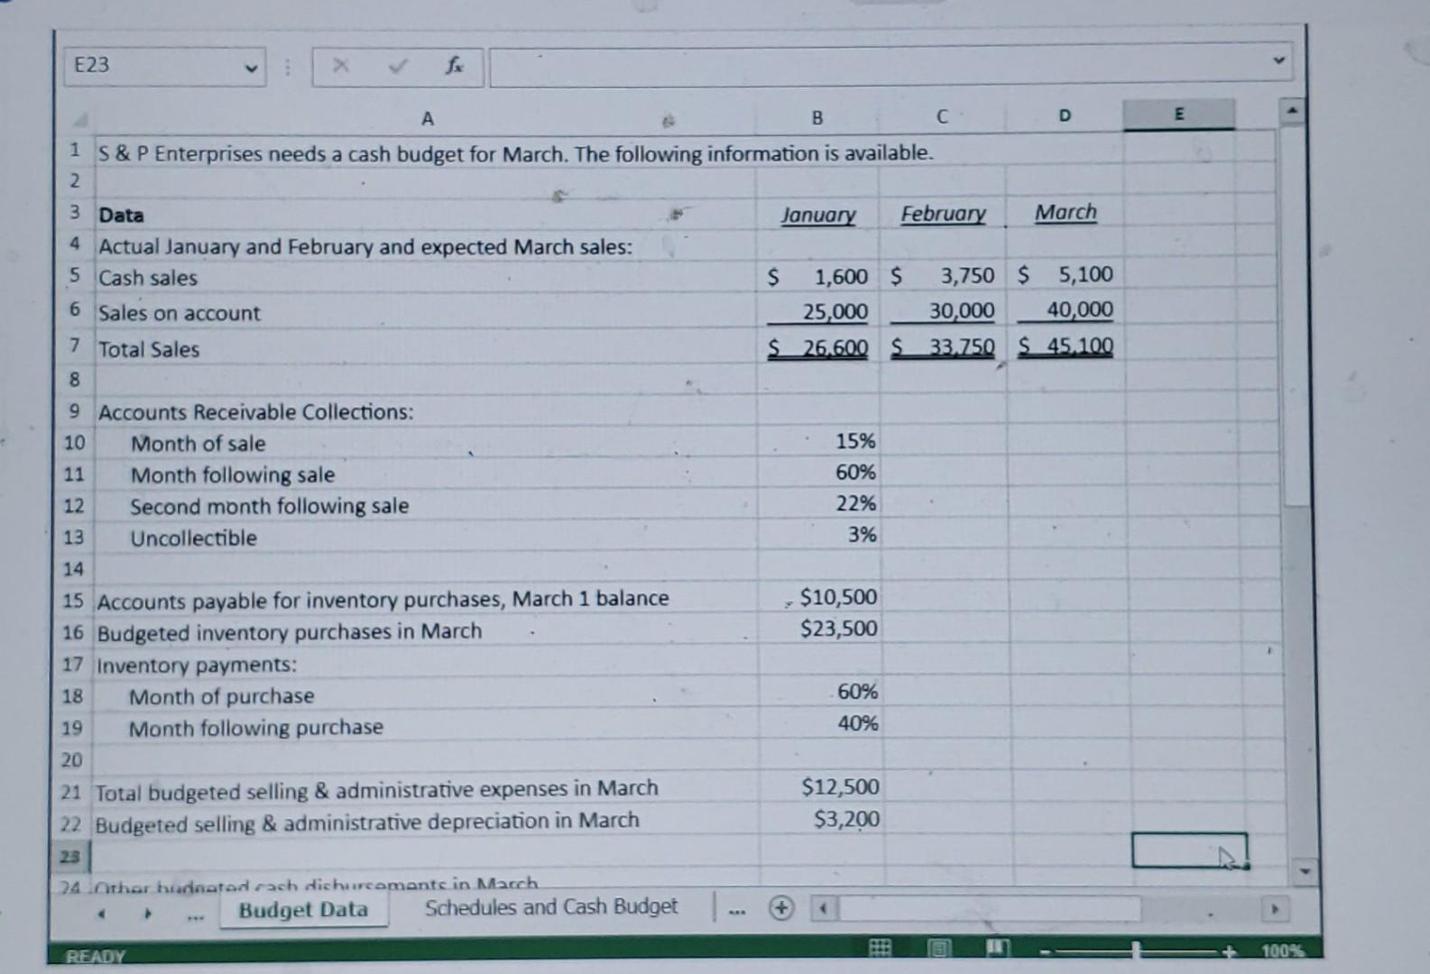Select the March header cell

1066,212
